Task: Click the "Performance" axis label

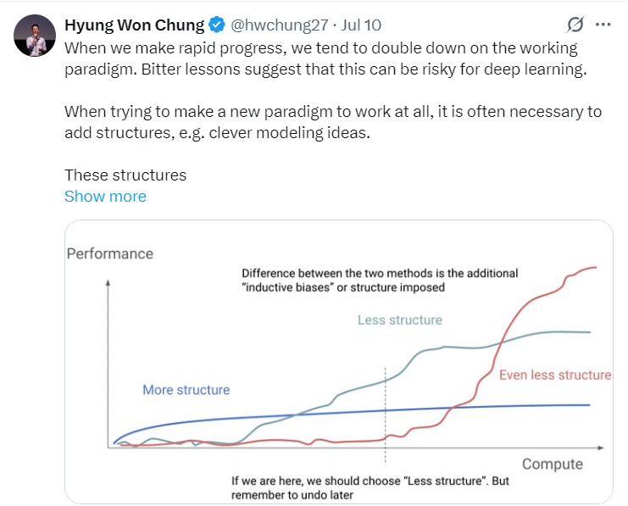Action: (x=110, y=253)
